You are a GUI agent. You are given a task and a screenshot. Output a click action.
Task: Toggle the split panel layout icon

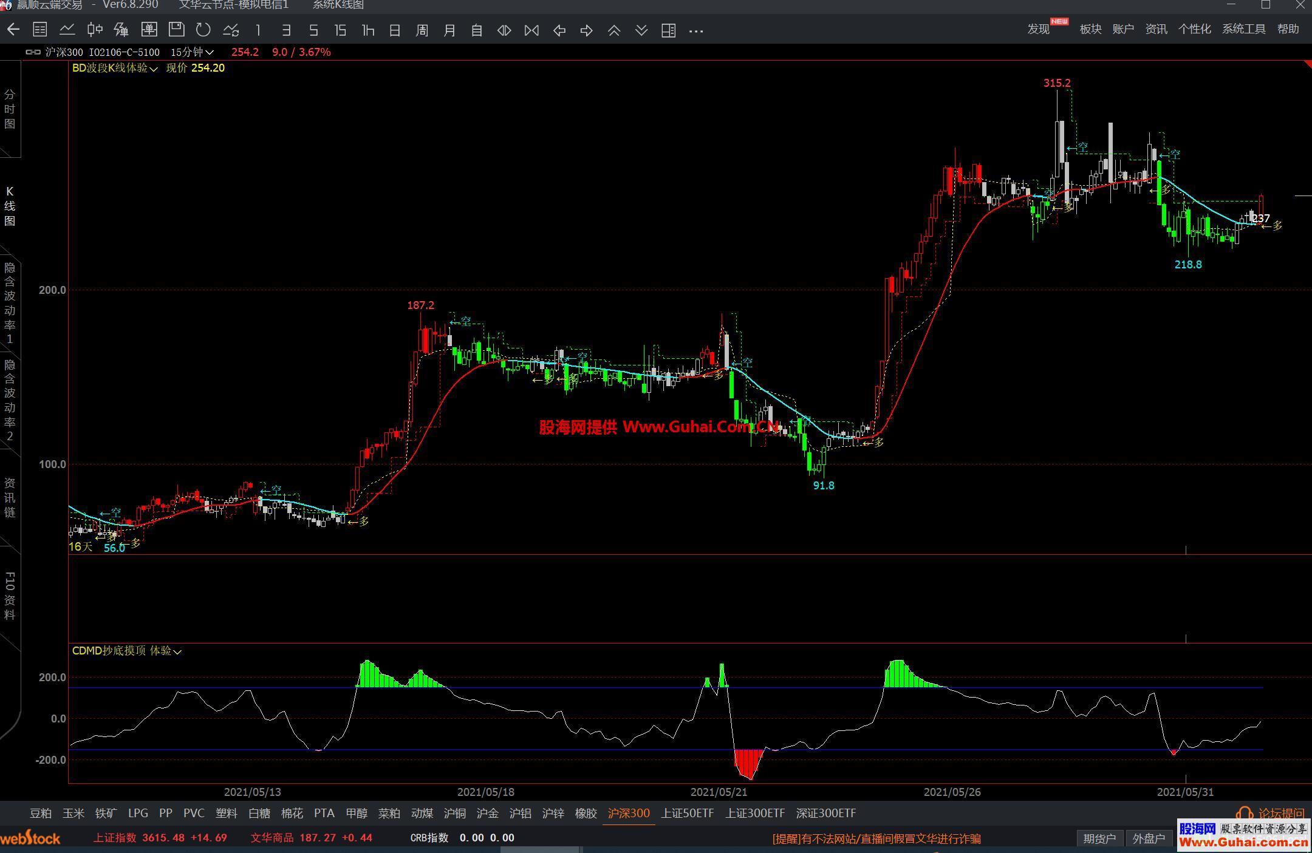(x=669, y=30)
